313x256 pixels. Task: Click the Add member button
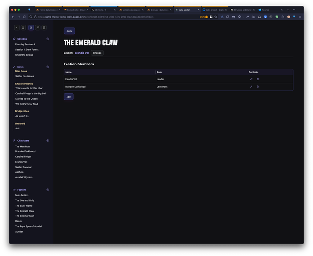(x=68, y=97)
